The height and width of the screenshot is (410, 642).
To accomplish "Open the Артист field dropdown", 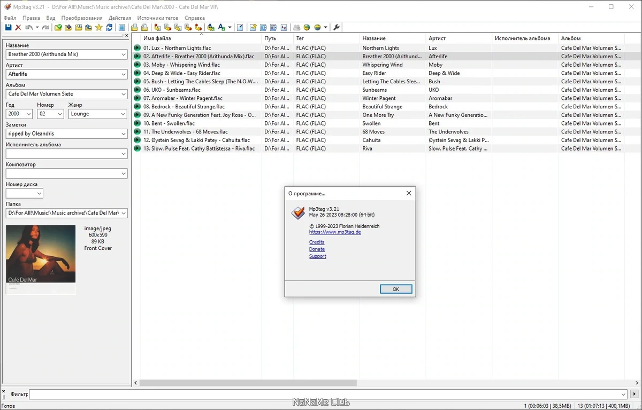I will (x=123, y=74).
